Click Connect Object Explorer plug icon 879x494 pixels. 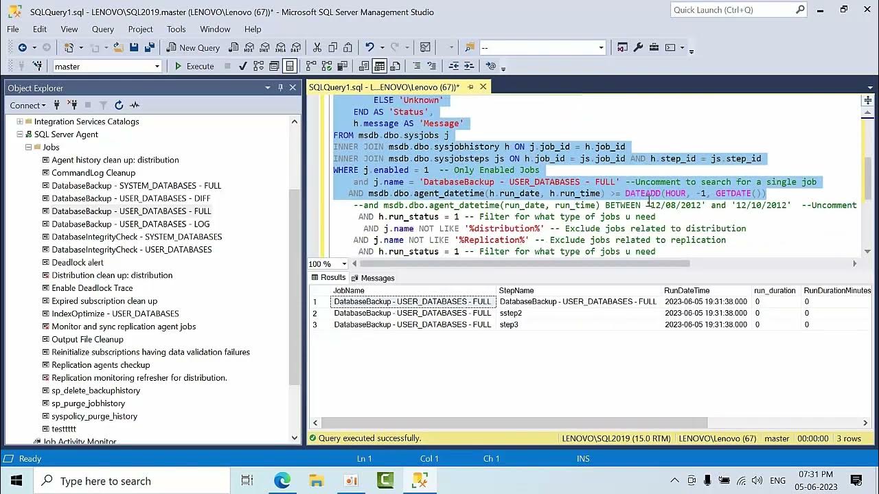click(x=56, y=105)
